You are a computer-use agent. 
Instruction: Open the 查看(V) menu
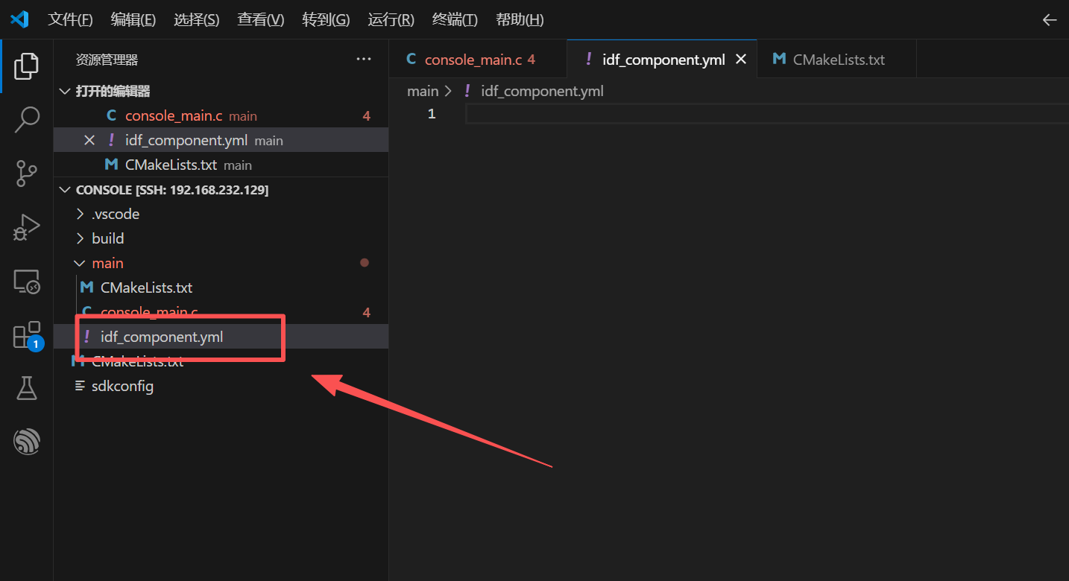click(x=261, y=20)
